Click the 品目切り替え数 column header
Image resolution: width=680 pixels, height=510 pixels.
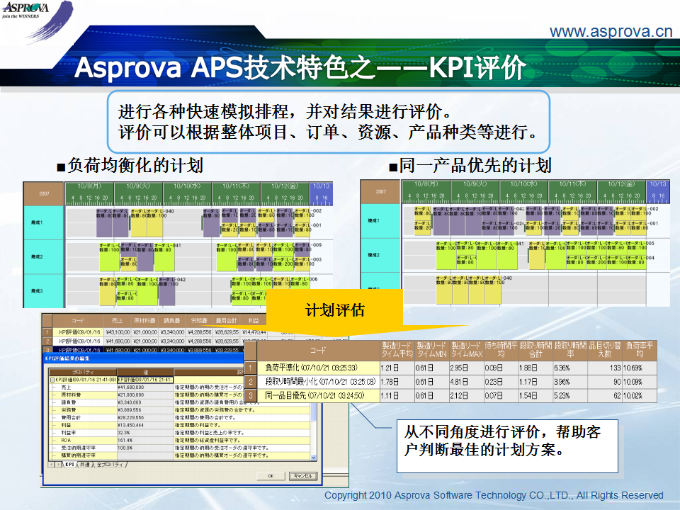pyautogui.click(x=605, y=350)
